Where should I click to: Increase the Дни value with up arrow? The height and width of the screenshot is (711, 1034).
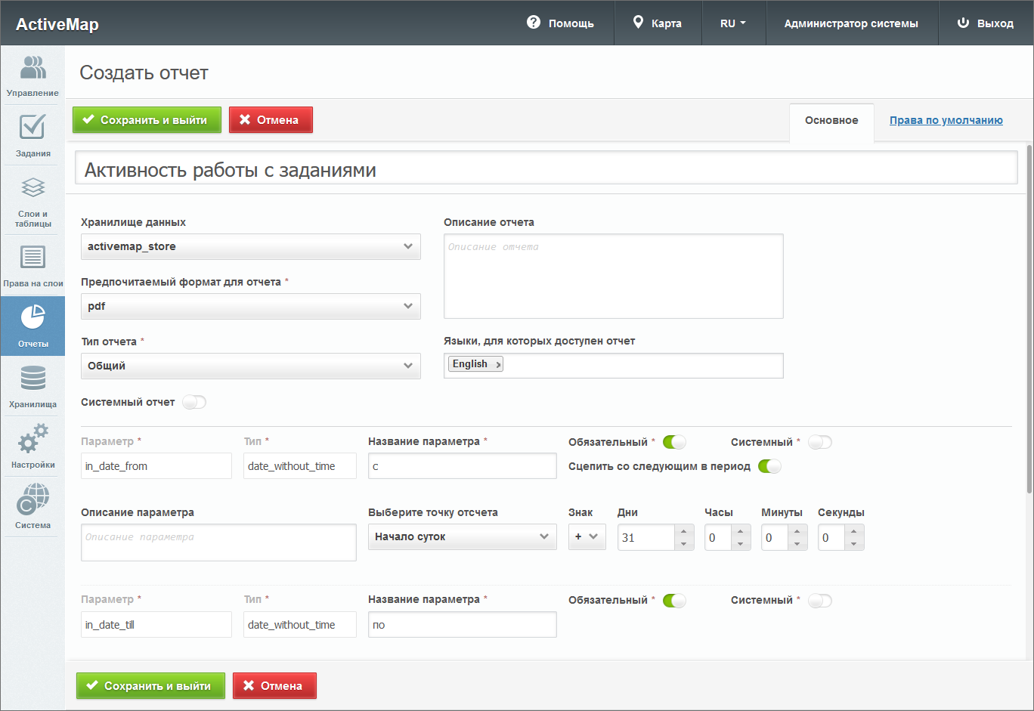click(x=683, y=531)
